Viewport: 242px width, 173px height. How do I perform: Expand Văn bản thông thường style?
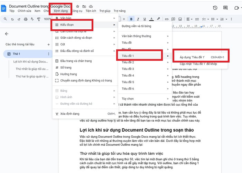[x=145, y=36]
